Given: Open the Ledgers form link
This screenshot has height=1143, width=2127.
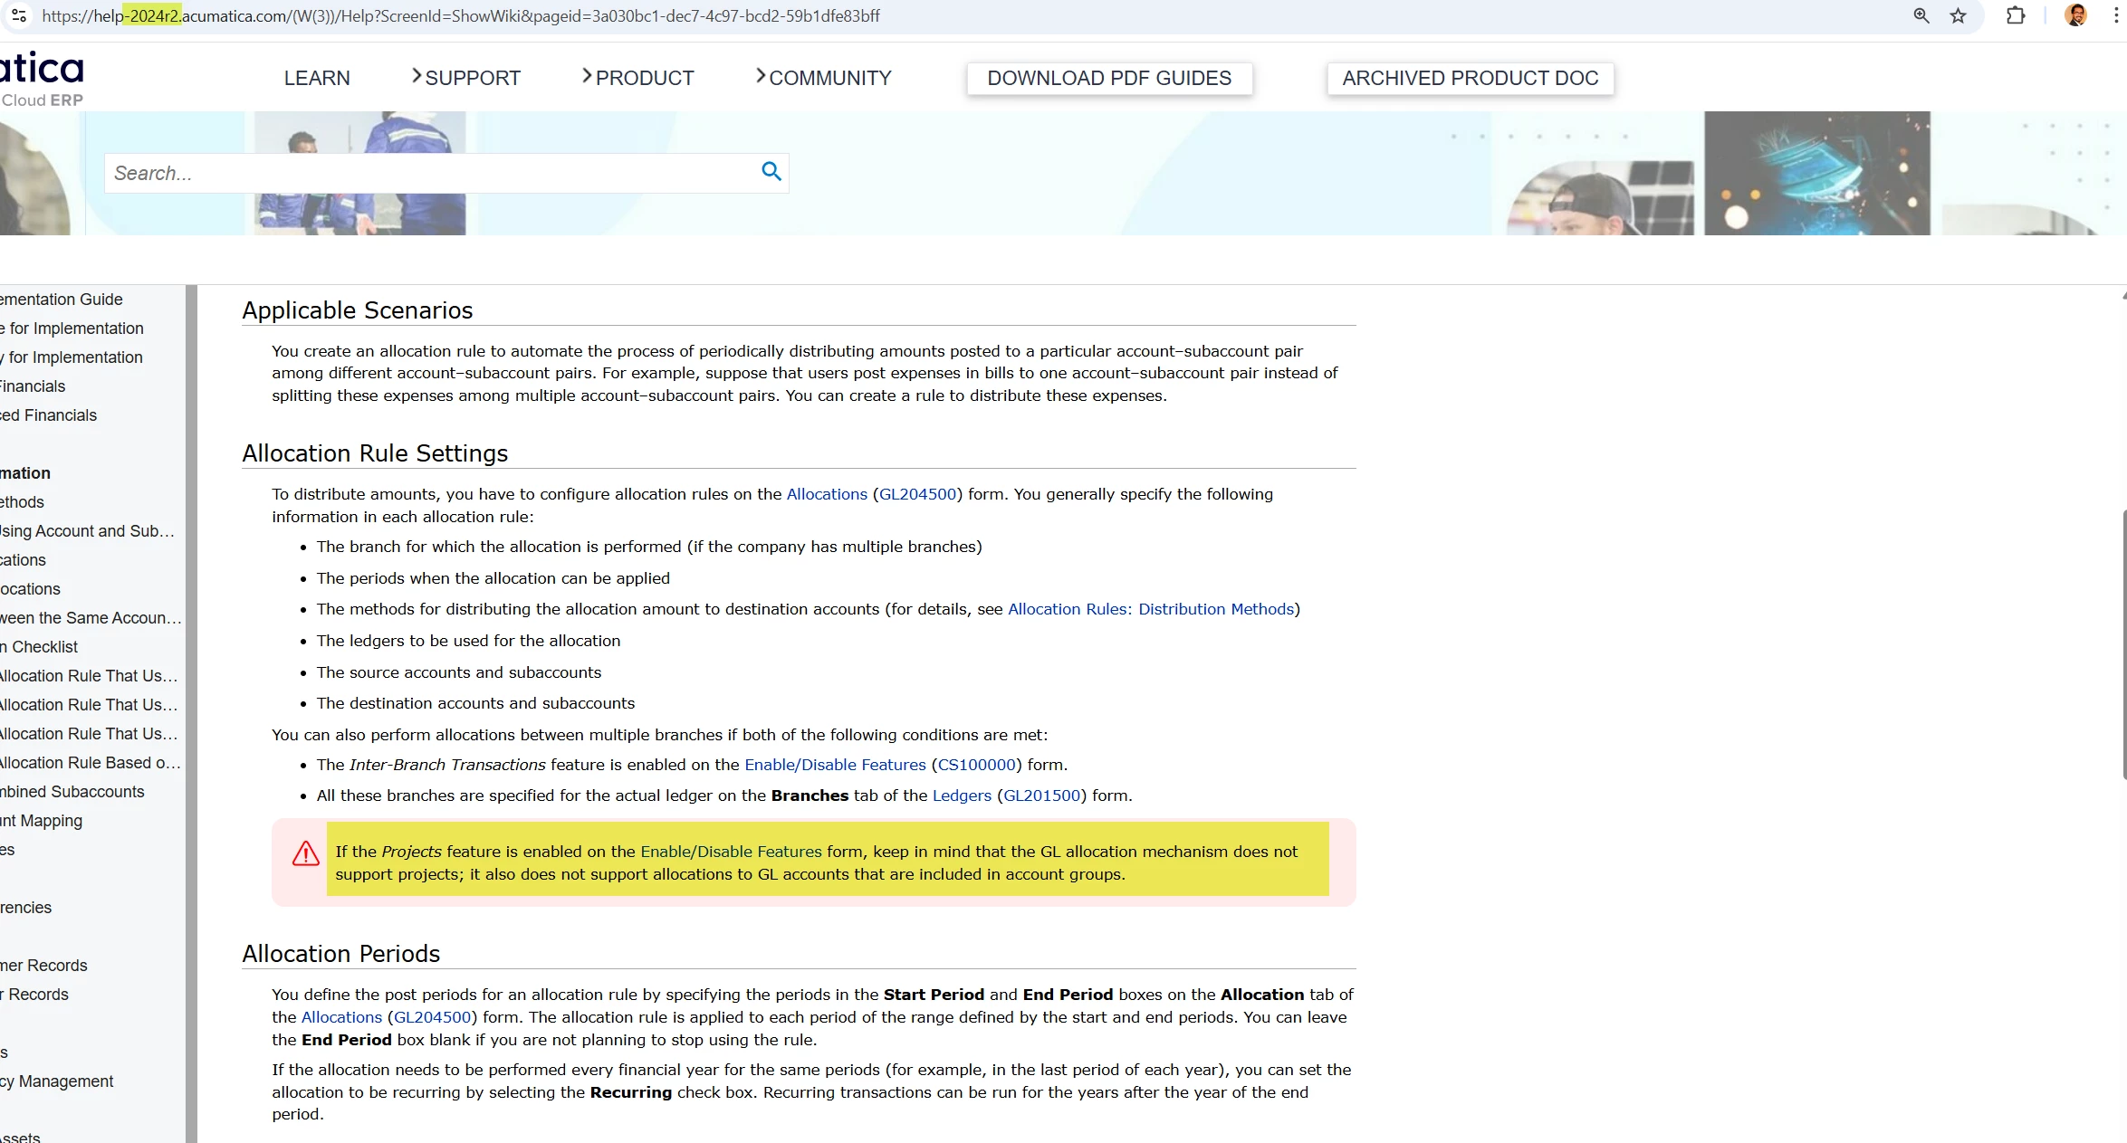Looking at the screenshot, I should click(962, 795).
